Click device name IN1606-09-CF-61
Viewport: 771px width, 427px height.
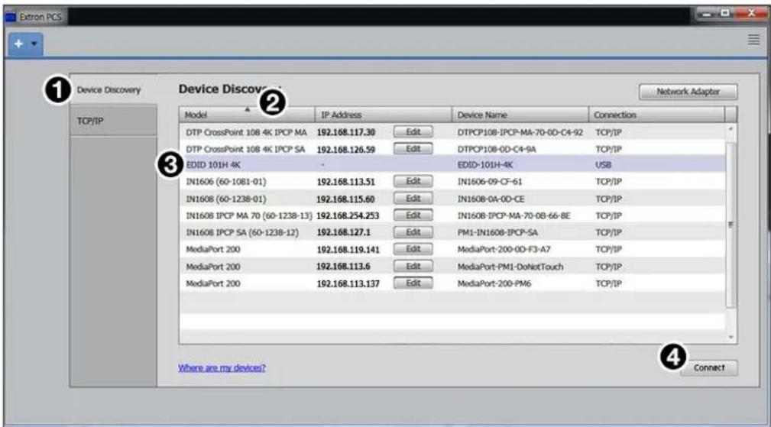click(x=490, y=182)
